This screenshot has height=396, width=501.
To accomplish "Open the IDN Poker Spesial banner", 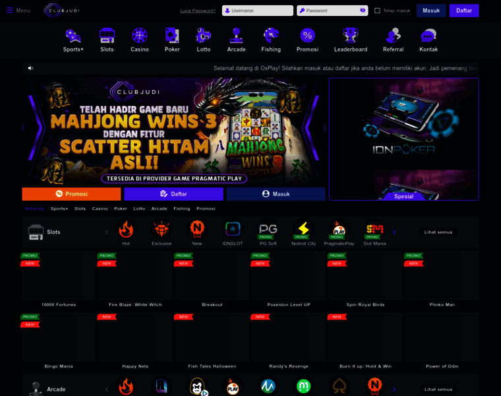I will pos(404,139).
